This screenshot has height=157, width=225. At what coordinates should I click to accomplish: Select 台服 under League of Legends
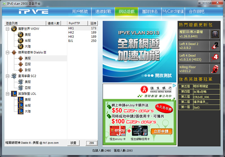coord(28,105)
